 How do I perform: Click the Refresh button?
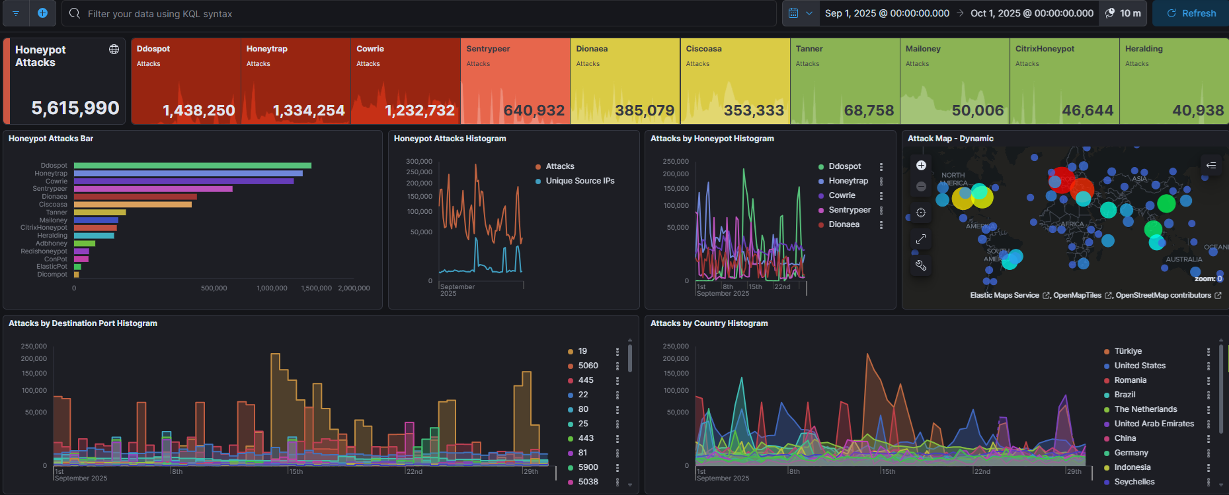(x=1191, y=13)
